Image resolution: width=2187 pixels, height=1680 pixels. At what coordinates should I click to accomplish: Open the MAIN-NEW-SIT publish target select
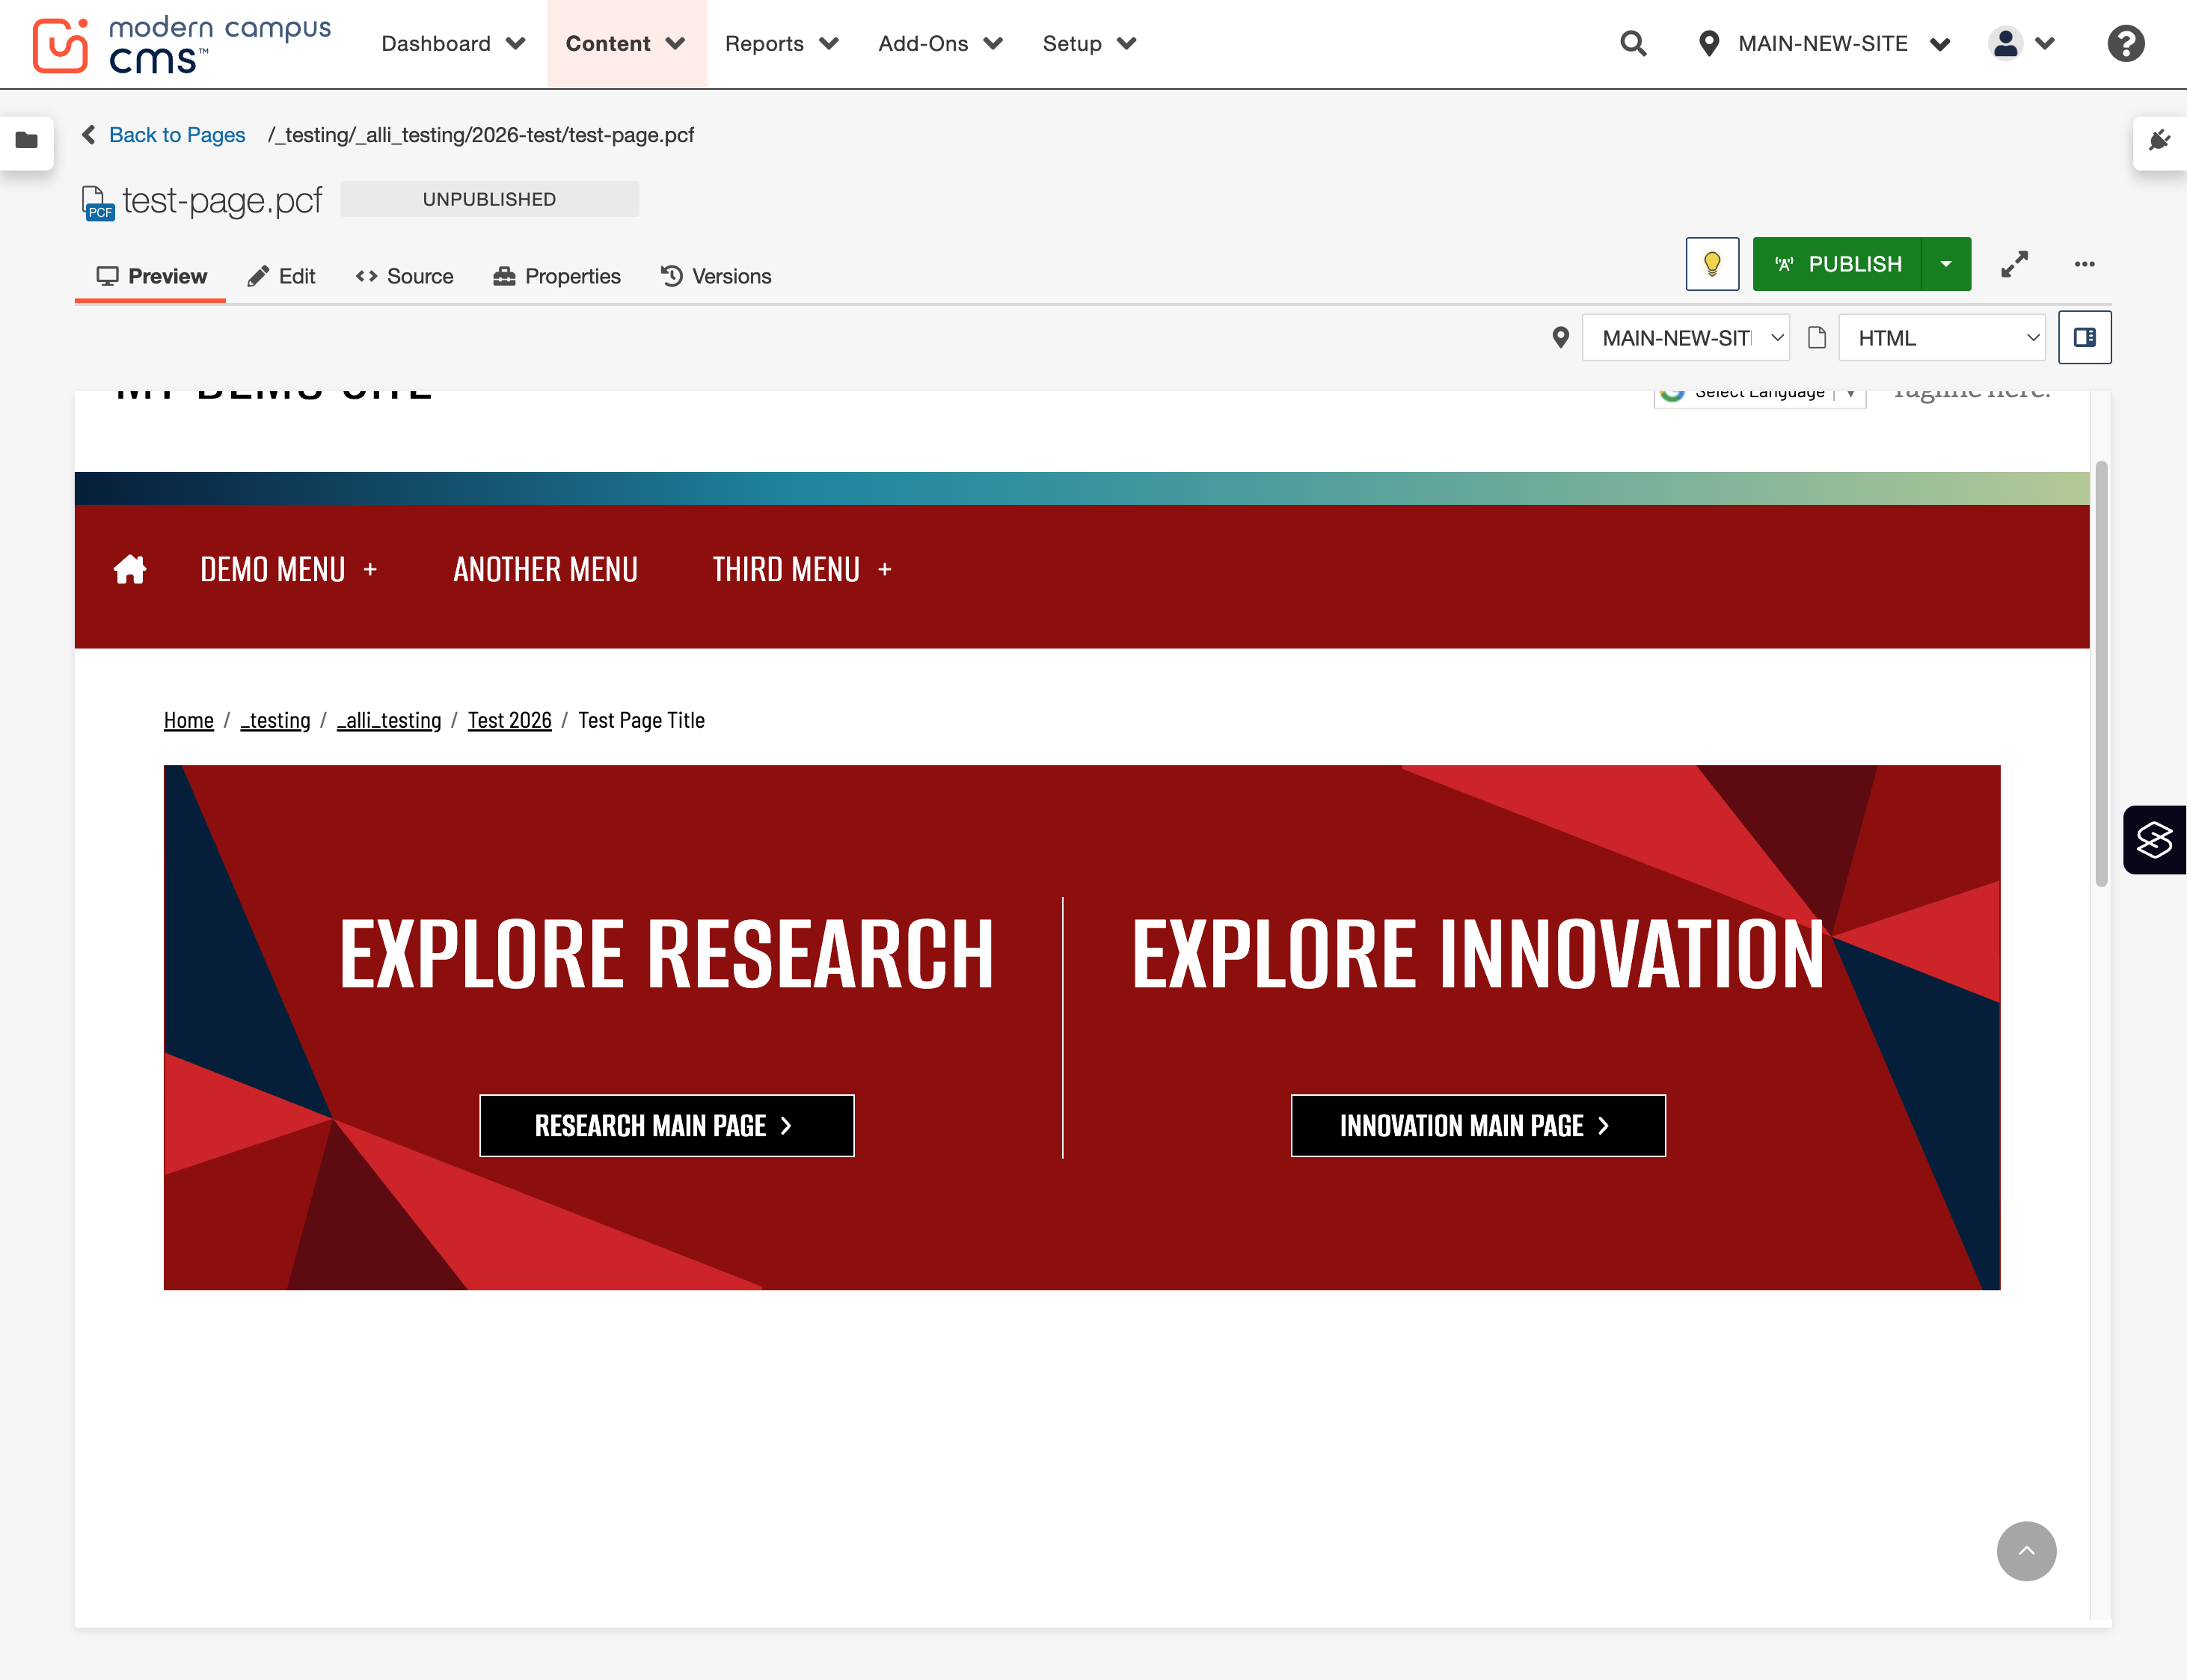(1686, 338)
